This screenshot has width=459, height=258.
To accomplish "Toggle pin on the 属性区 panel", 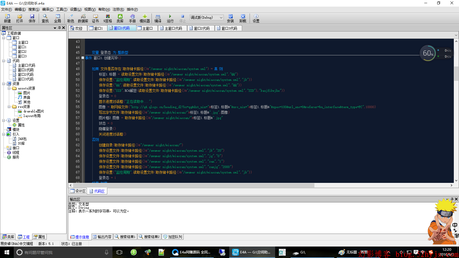I will click(x=59, y=28).
